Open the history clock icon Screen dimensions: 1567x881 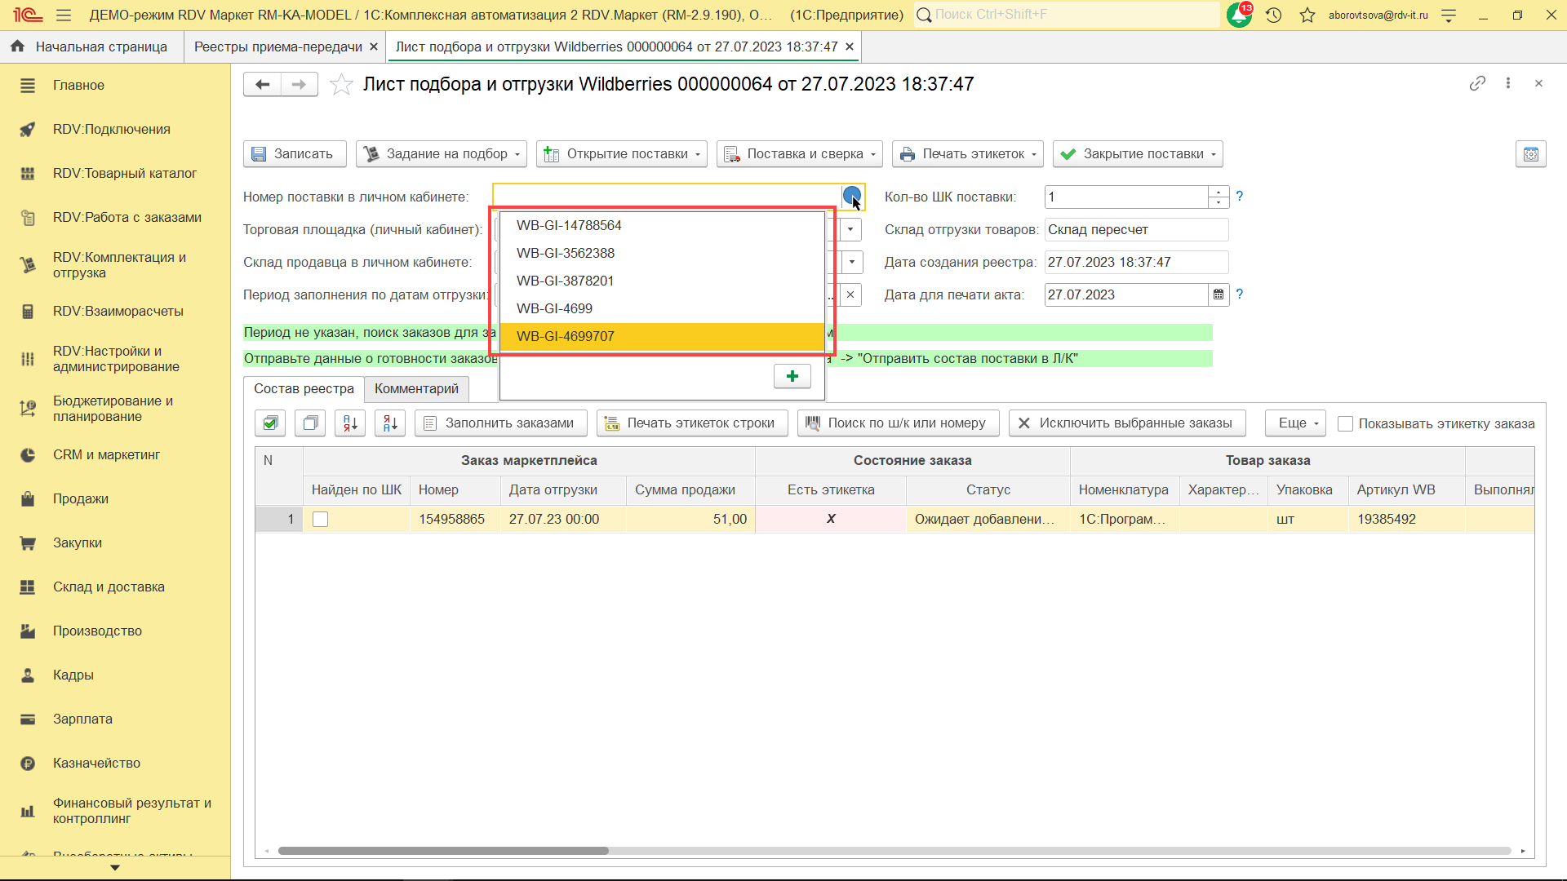[1273, 15]
